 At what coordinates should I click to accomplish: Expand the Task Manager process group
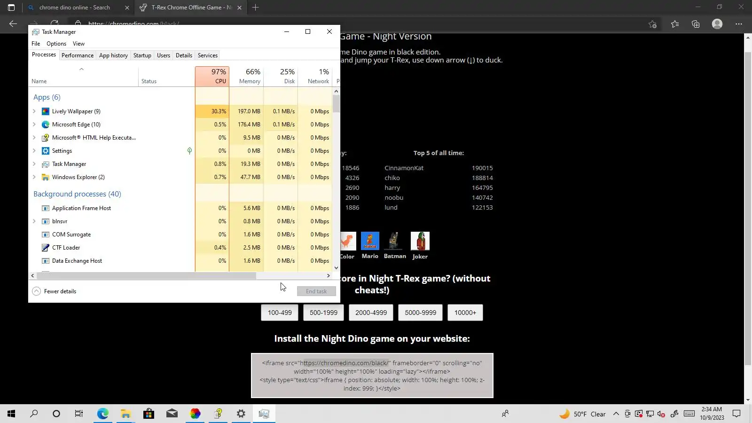[34, 164]
